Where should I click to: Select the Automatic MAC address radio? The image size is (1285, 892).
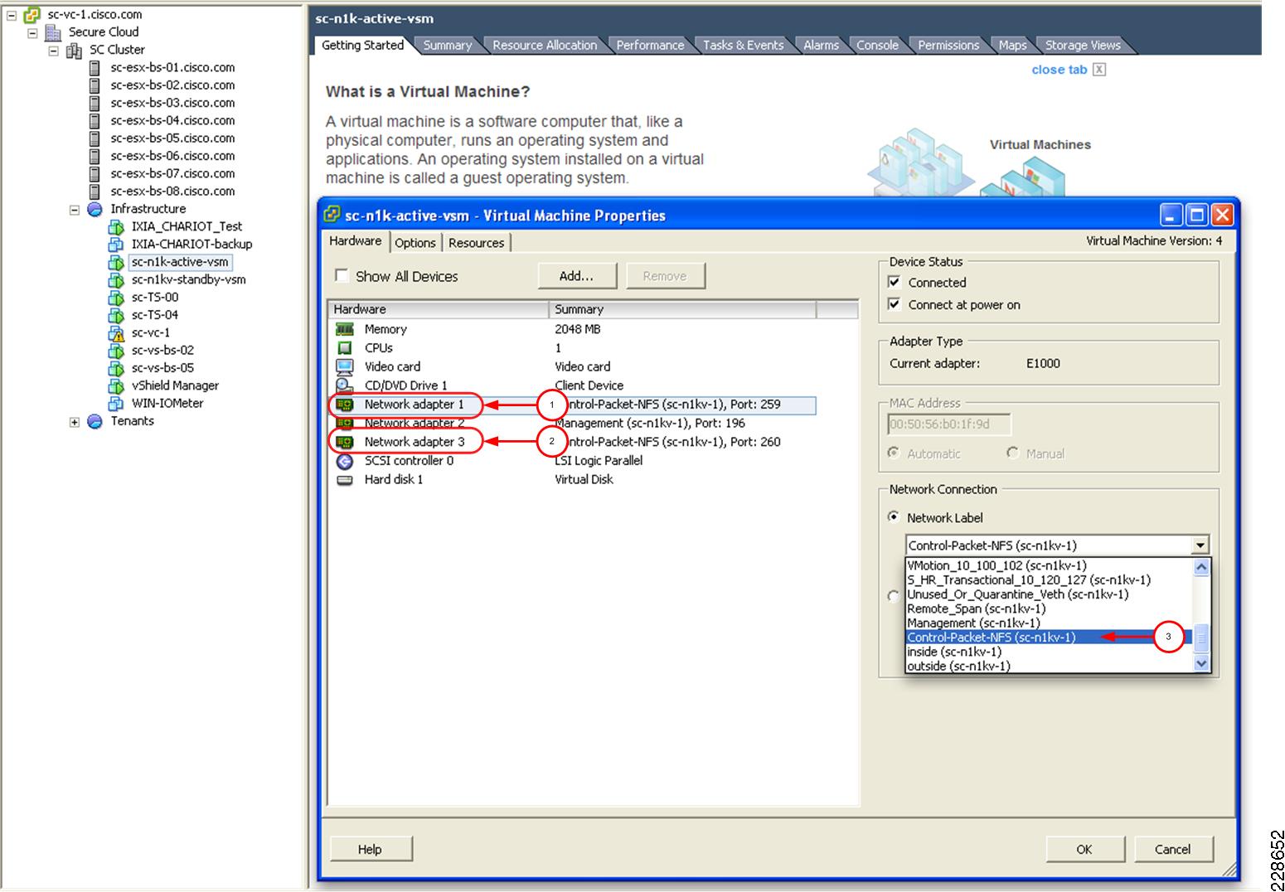click(894, 453)
